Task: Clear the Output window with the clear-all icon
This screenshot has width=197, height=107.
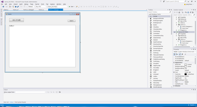Action: (x=57, y=92)
